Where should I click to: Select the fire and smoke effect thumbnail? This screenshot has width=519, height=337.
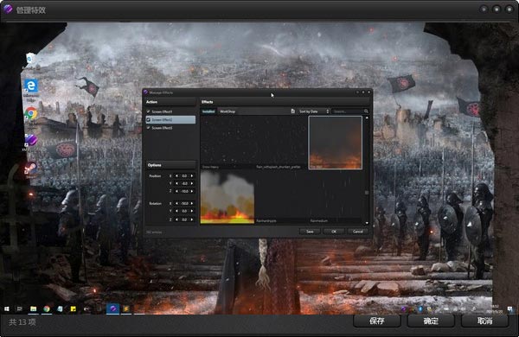click(x=227, y=197)
